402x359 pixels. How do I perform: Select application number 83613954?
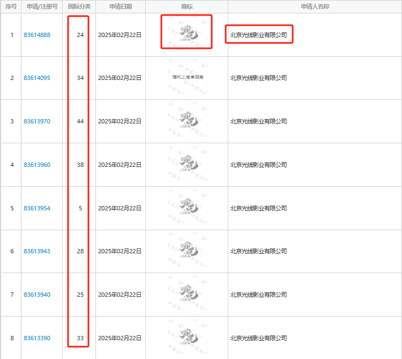pyautogui.click(x=37, y=208)
